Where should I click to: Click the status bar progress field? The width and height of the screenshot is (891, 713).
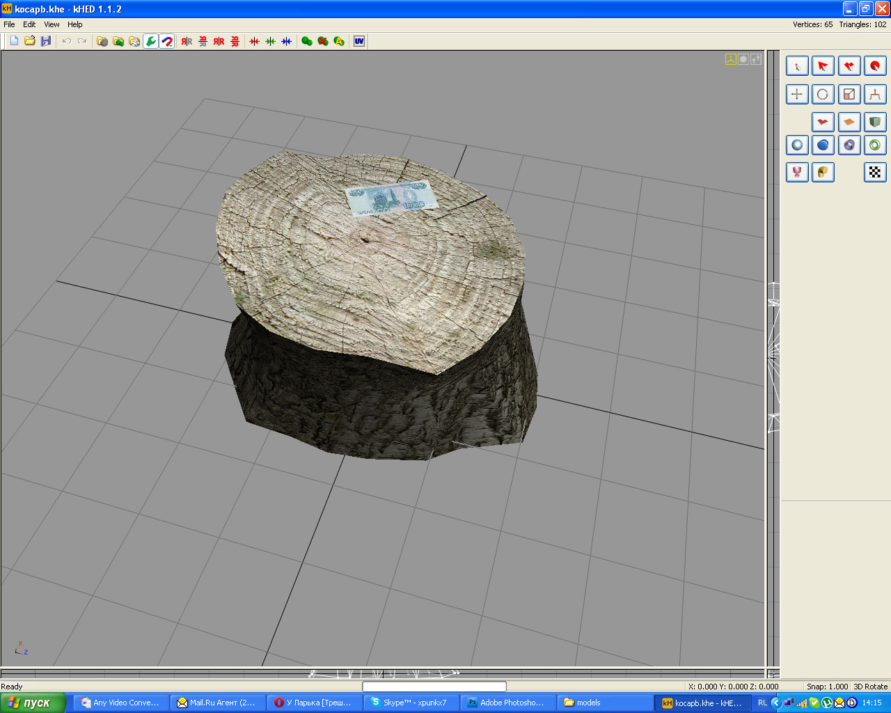pos(434,687)
